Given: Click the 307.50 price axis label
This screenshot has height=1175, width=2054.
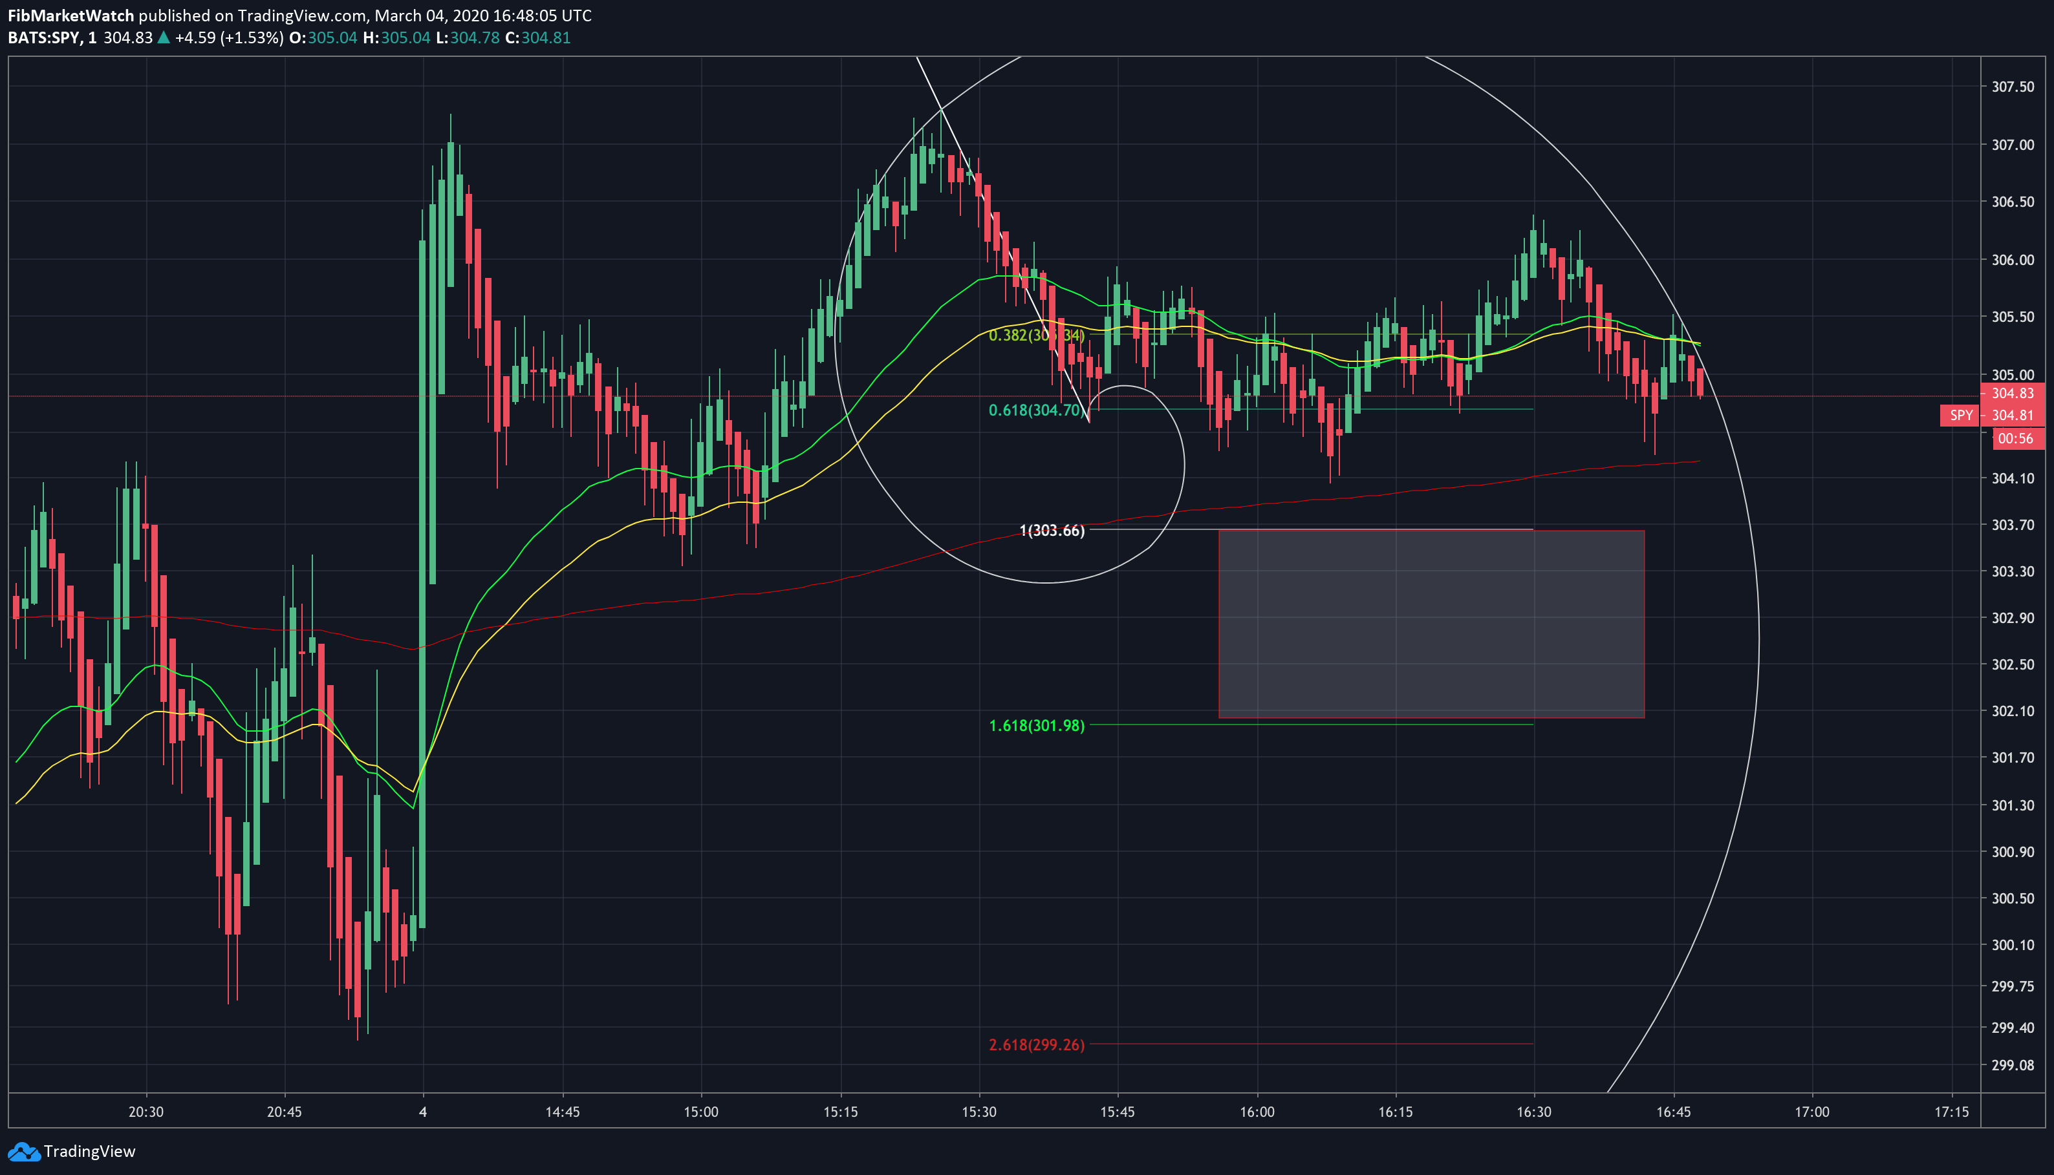Looking at the screenshot, I should 2012,87.
